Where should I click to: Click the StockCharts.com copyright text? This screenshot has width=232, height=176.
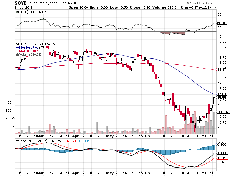[202, 3]
